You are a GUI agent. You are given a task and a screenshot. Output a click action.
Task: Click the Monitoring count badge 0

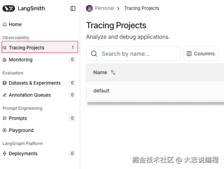coord(72,60)
